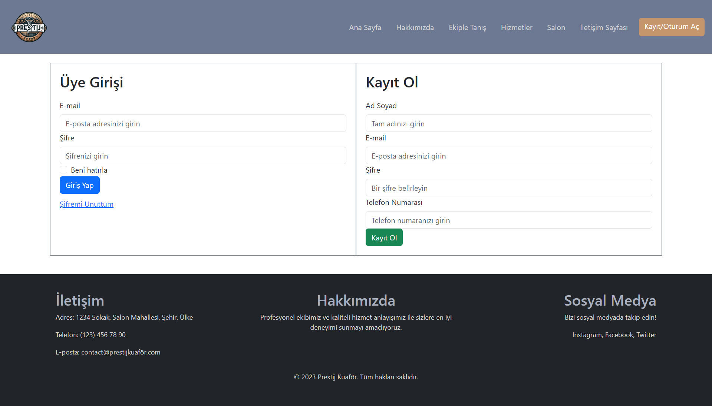Select the Telefon numaranızı girin field
Viewport: 712px width, 406px height.
pyautogui.click(x=508, y=220)
